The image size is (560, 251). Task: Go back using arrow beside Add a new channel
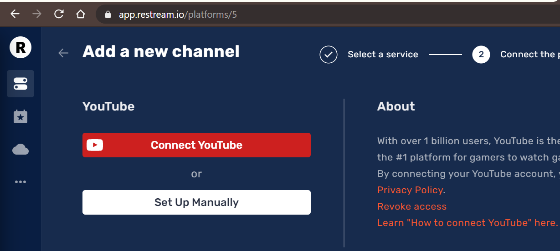click(63, 53)
